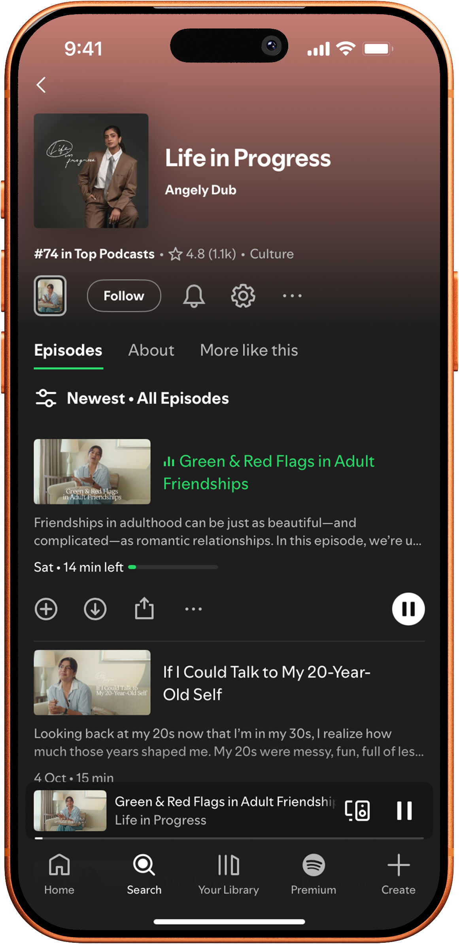
Task: Open the Premium tab
Action: [x=314, y=874]
